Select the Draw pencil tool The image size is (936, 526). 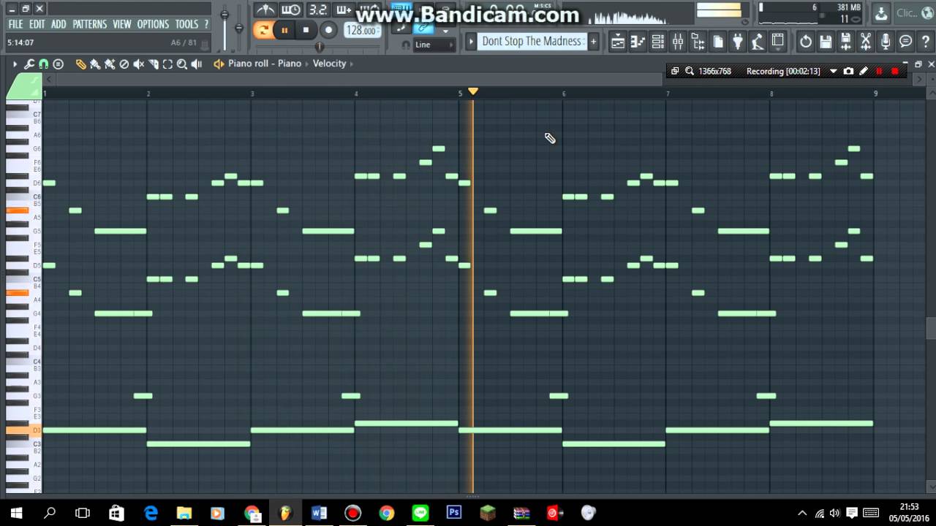pos(81,64)
